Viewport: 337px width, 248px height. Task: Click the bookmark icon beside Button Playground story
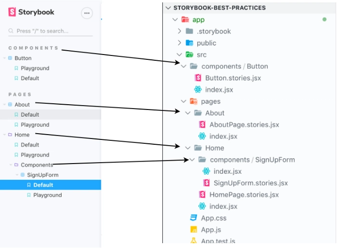click(16, 69)
